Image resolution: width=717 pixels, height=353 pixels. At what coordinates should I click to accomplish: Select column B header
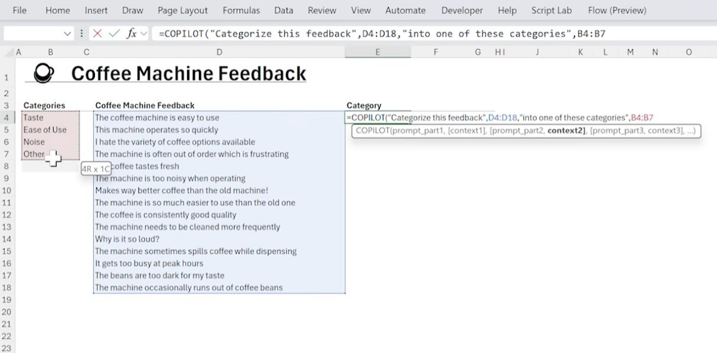coord(50,52)
